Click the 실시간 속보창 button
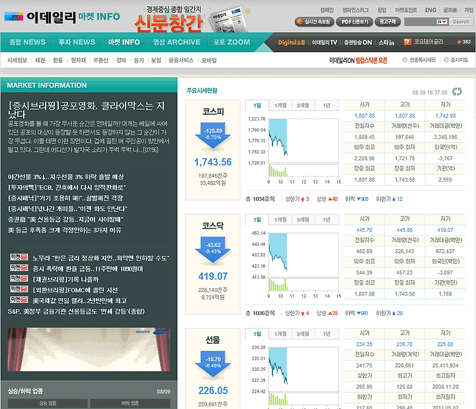This screenshot has height=409, width=476. click(x=314, y=22)
